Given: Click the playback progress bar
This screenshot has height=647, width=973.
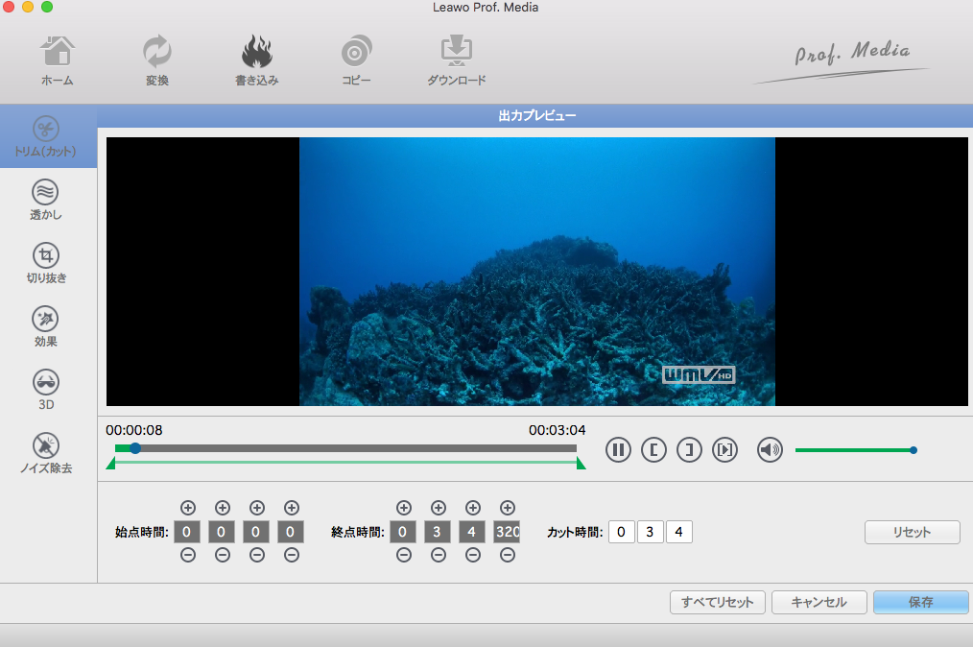Looking at the screenshot, I should pos(345,448).
